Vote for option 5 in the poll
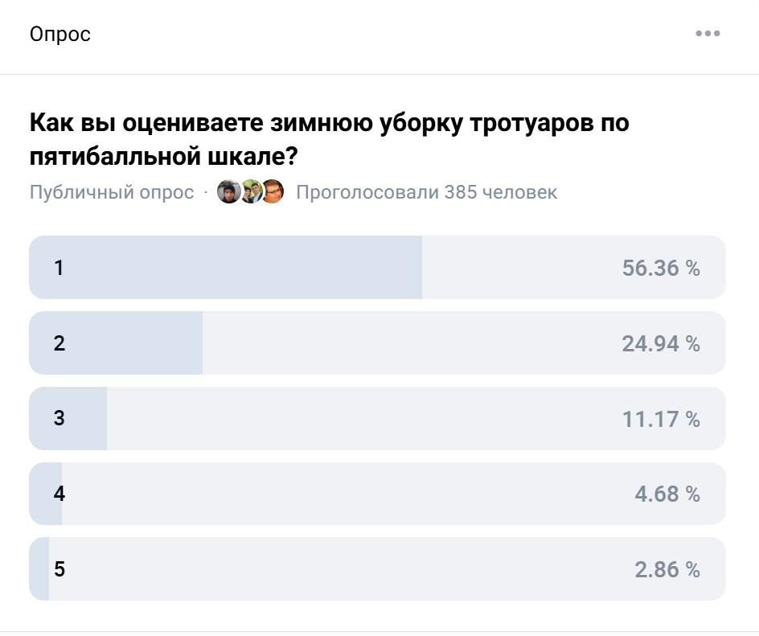This screenshot has width=759, height=636. pos(378,569)
